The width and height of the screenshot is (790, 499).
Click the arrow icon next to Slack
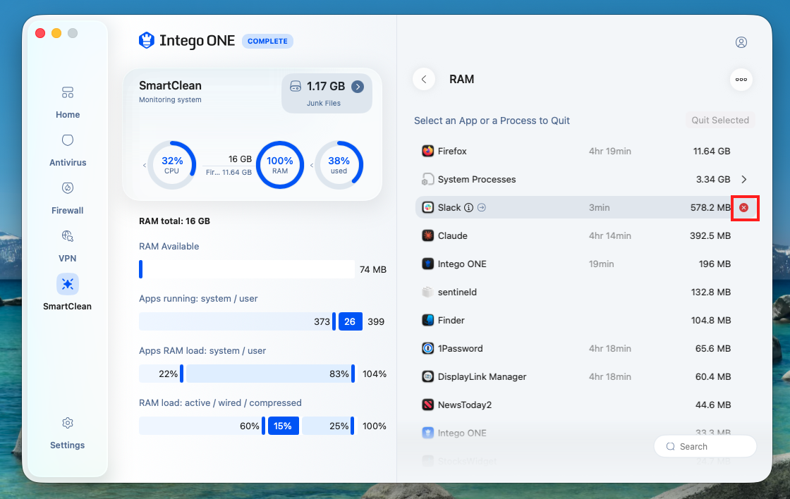tap(482, 207)
